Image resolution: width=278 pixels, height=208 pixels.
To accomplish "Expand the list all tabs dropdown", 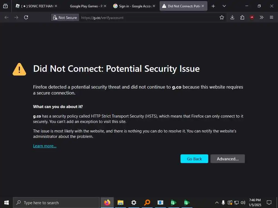I will [x=224, y=6].
